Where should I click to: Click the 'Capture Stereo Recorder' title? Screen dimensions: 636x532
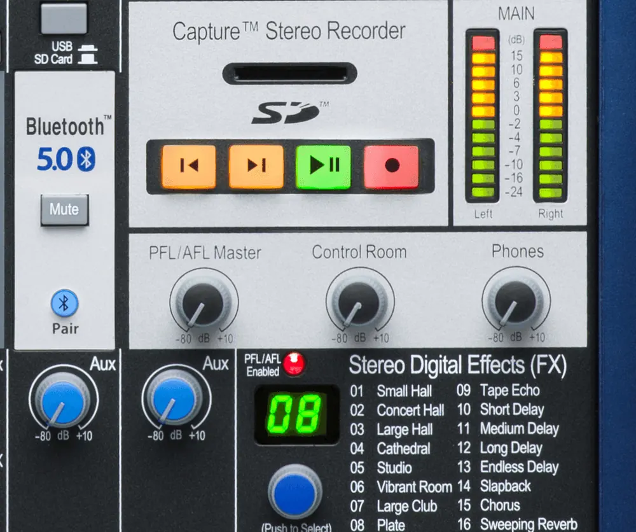(289, 31)
